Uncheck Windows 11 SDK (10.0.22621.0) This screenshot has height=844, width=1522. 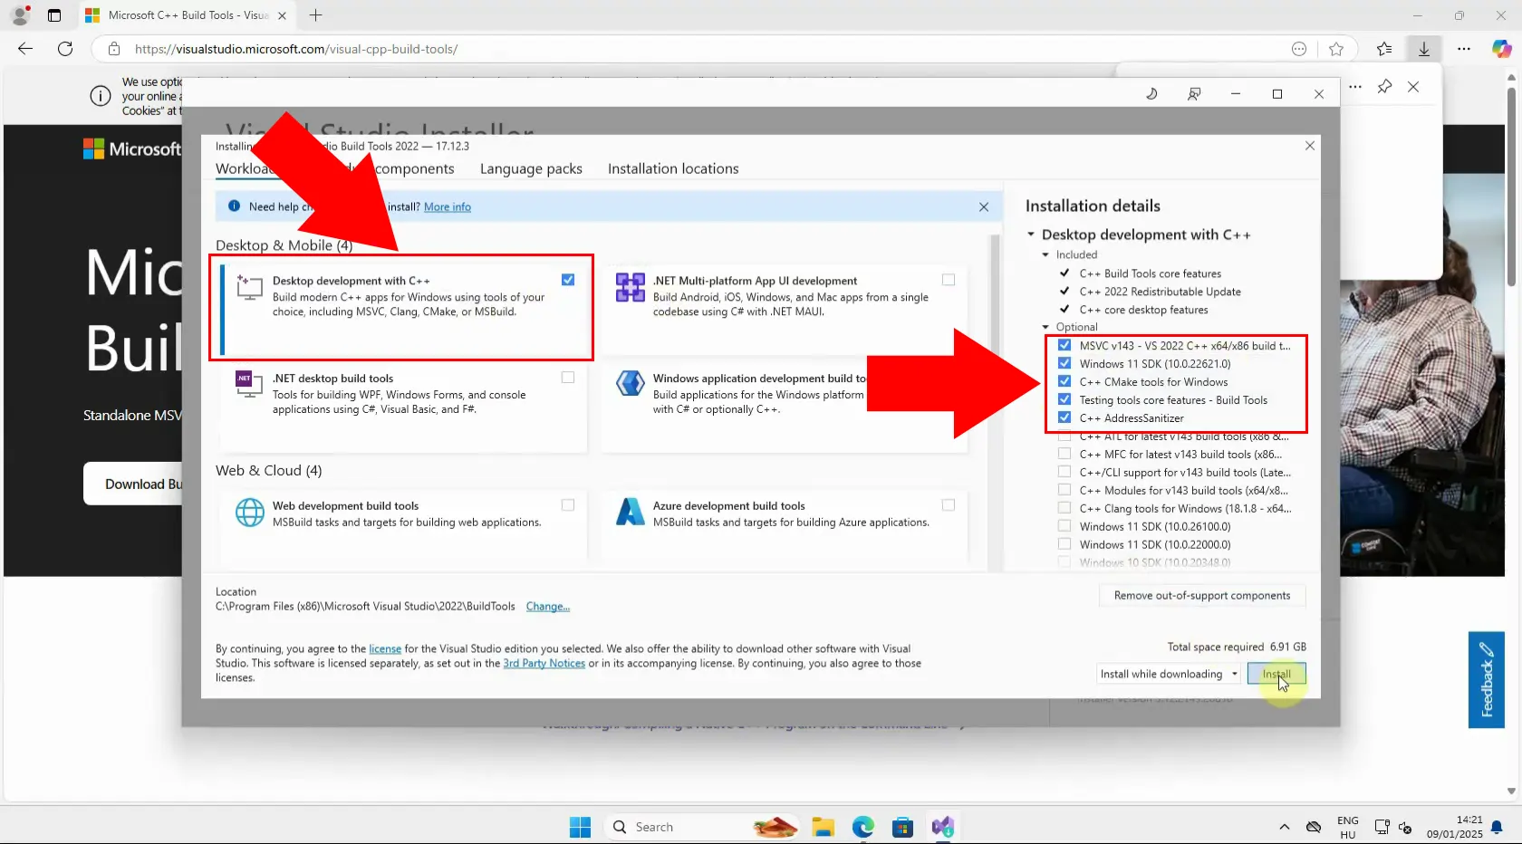tap(1064, 363)
